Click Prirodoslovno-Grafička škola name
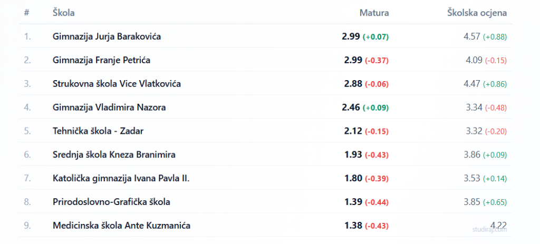This screenshot has height=244, width=540. click(x=111, y=202)
